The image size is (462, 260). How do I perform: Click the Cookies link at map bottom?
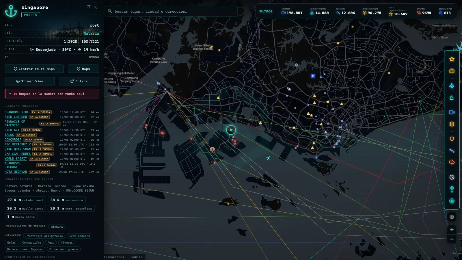tap(136, 257)
